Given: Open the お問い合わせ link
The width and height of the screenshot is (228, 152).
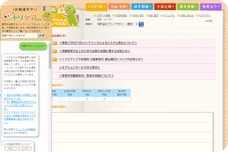Looking at the screenshot, I should pyautogui.click(x=187, y=16).
